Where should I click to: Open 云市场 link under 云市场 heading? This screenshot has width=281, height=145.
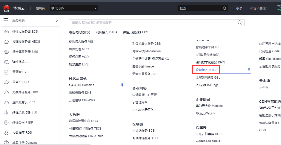(264, 87)
